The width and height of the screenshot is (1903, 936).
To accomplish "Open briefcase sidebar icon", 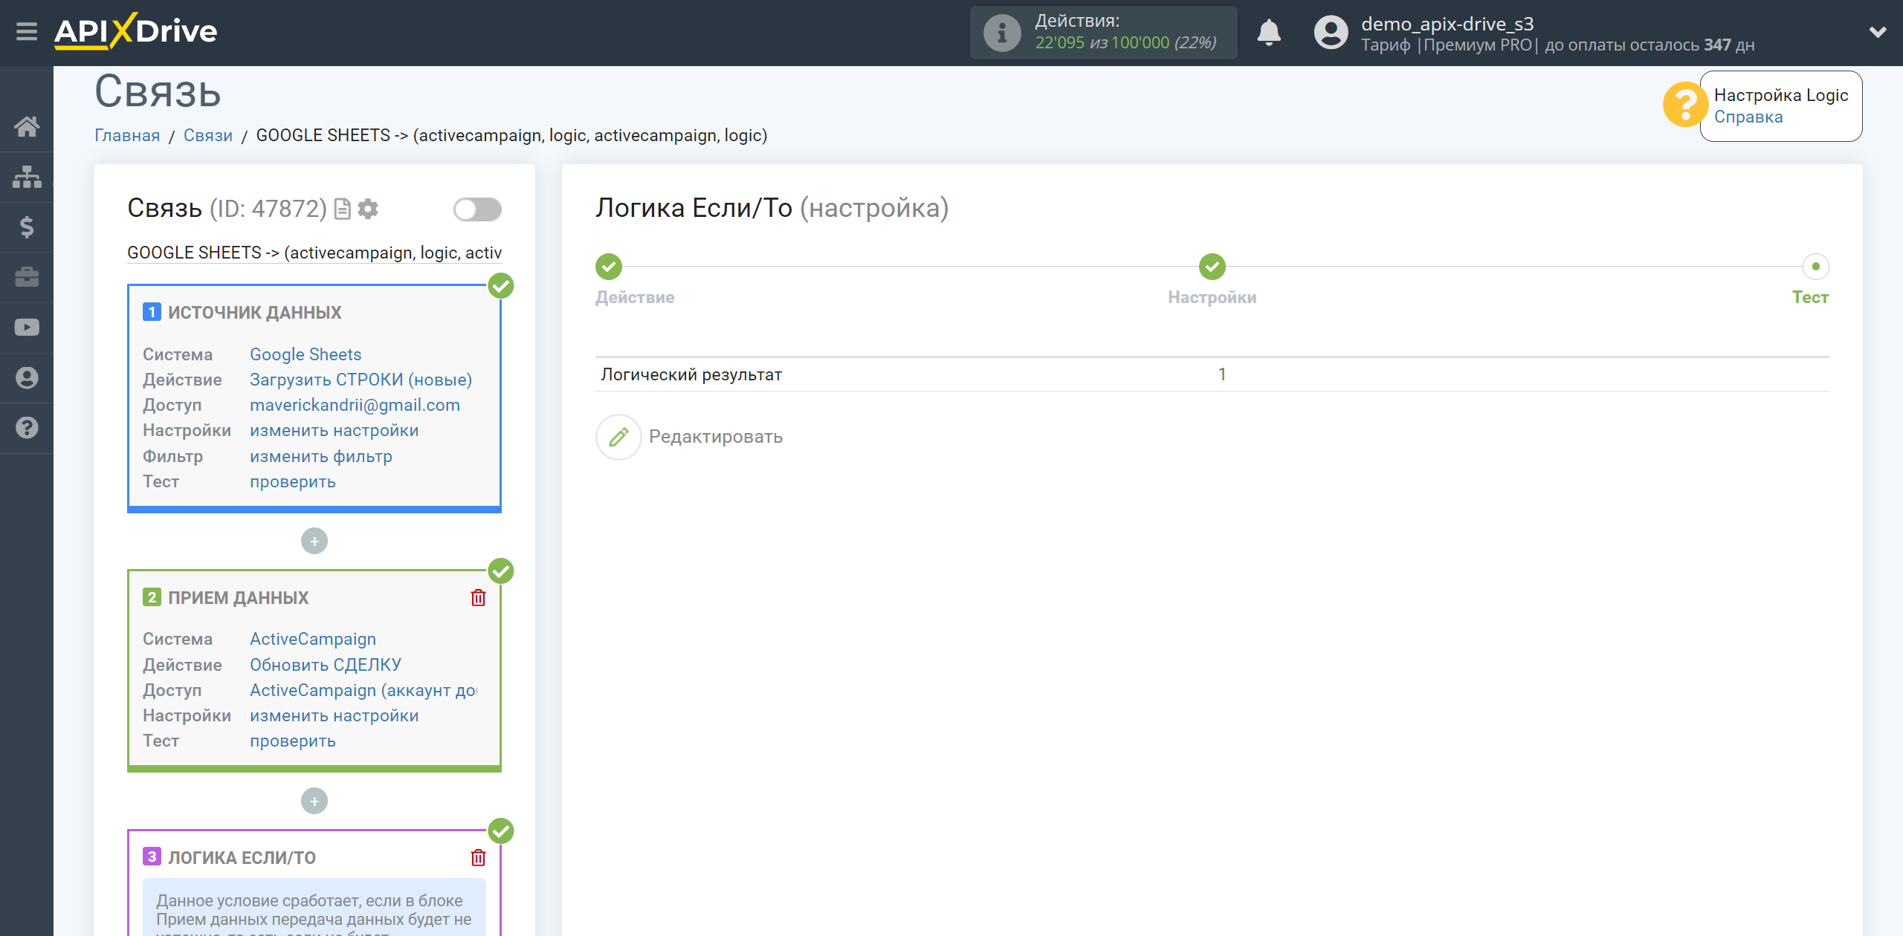I will (x=27, y=277).
